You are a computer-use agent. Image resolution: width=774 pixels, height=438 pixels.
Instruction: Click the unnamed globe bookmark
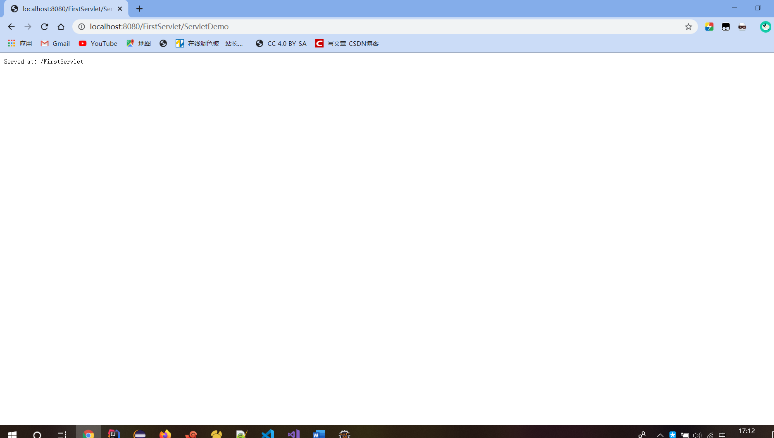click(163, 43)
